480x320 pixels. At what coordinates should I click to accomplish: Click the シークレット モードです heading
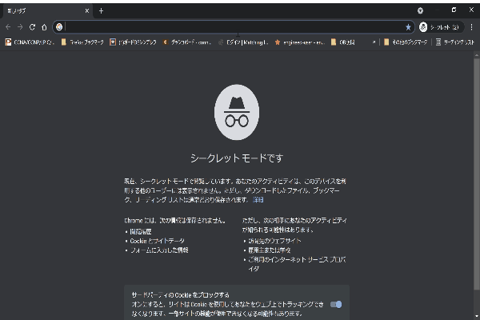pos(237,158)
